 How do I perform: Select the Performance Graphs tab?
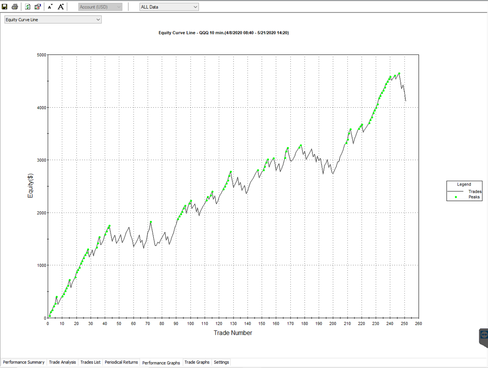click(161, 363)
